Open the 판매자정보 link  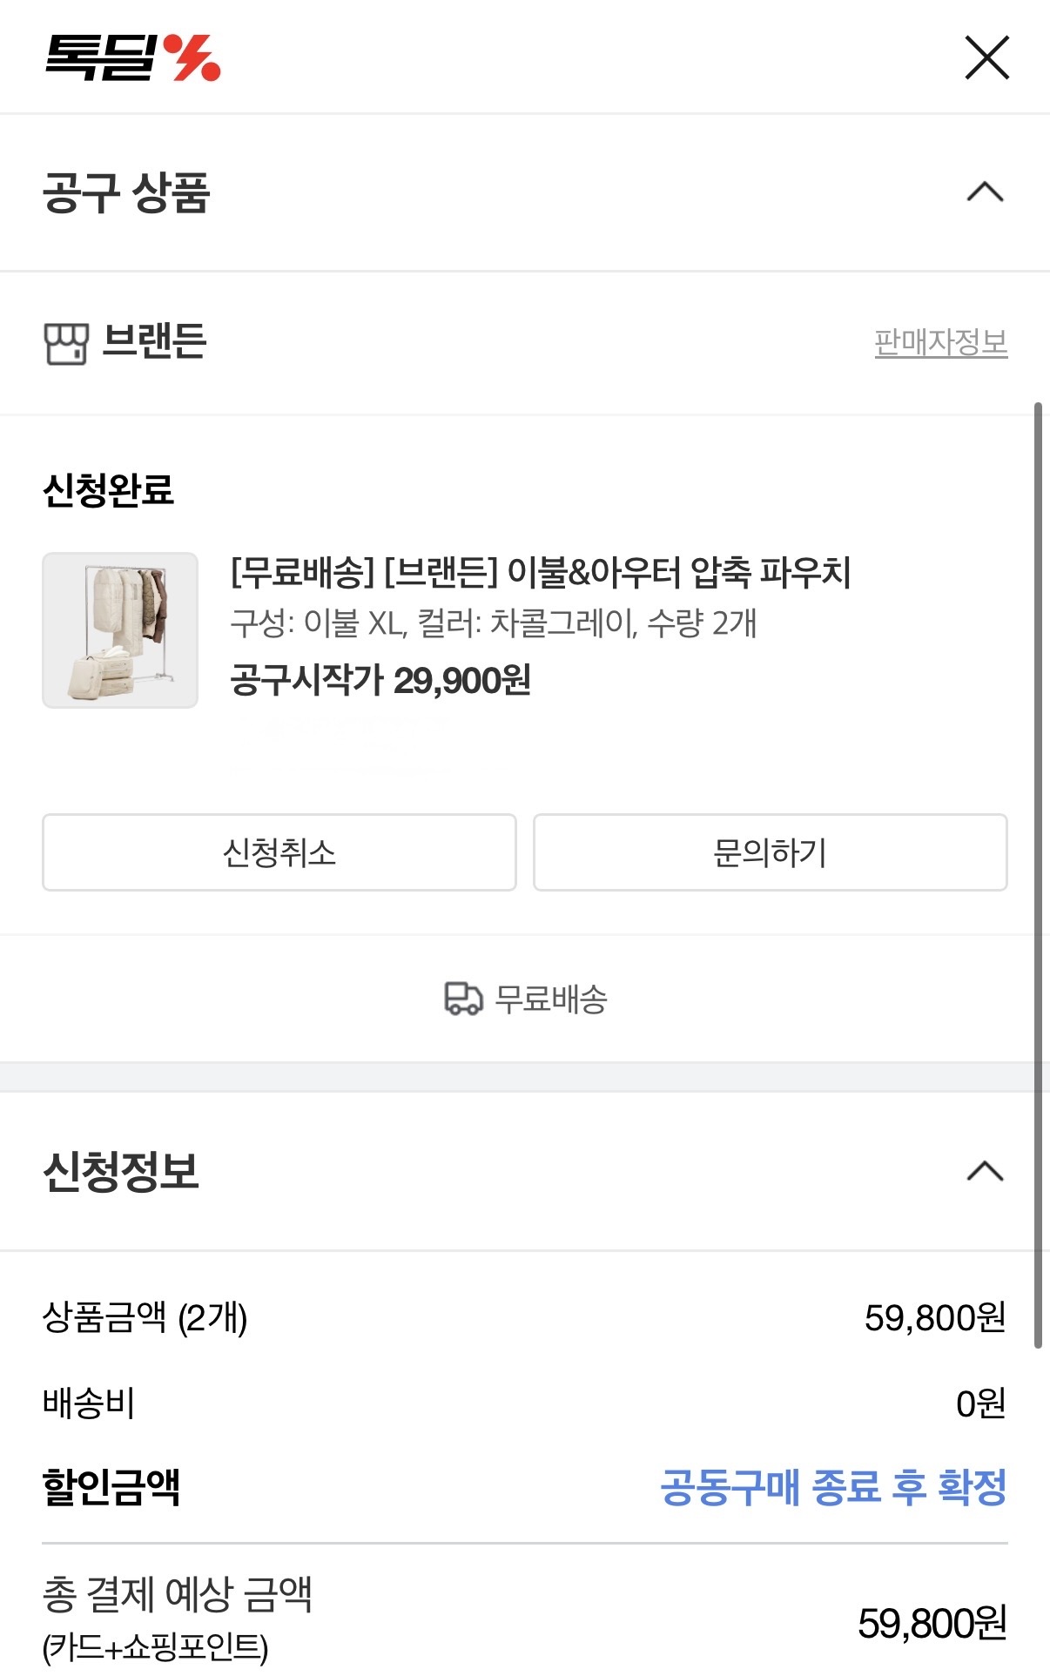click(940, 342)
